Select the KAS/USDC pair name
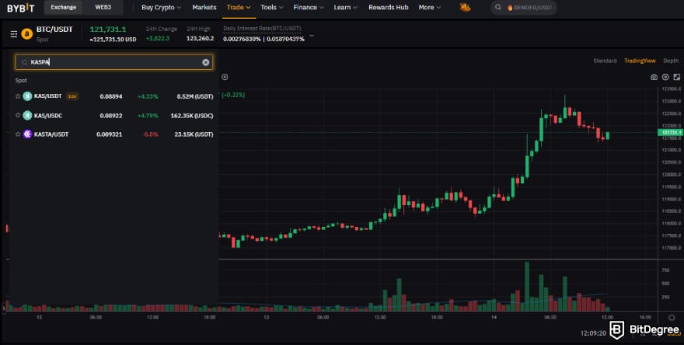 48,116
